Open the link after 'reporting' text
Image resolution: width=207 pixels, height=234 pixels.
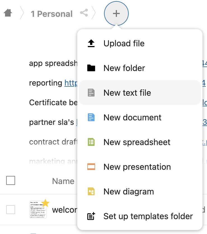pyautogui.click(x=71, y=83)
